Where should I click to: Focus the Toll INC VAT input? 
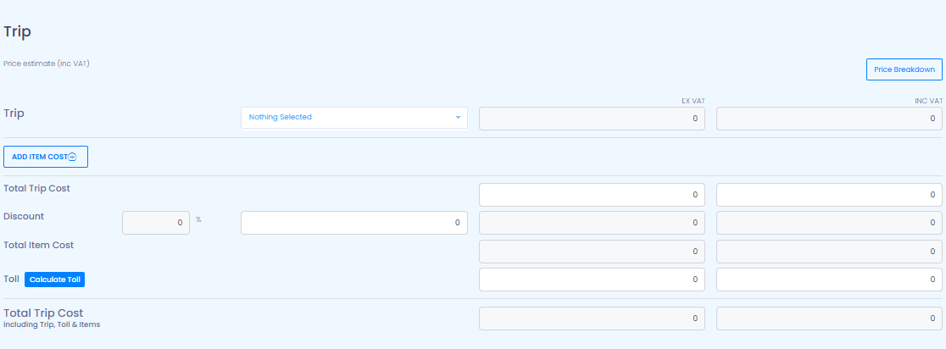coord(829,280)
